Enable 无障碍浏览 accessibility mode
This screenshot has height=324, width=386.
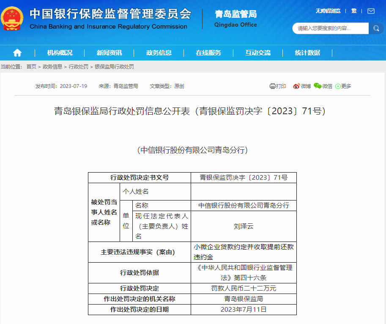coord(328,11)
